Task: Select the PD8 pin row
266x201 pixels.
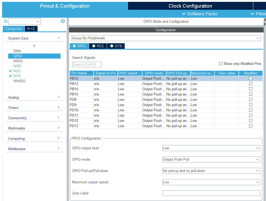Action: pyautogui.click(x=166, y=99)
